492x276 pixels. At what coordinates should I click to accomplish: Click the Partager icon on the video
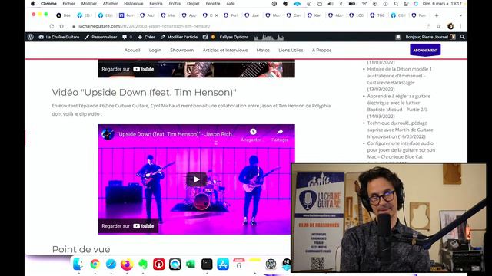[x=280, y=132]
